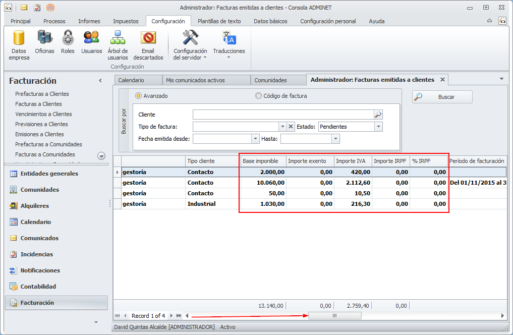The width and height of the screenshot is (513, 335).
Task: Switch to the Comunidades document tab
Action: 270,80
